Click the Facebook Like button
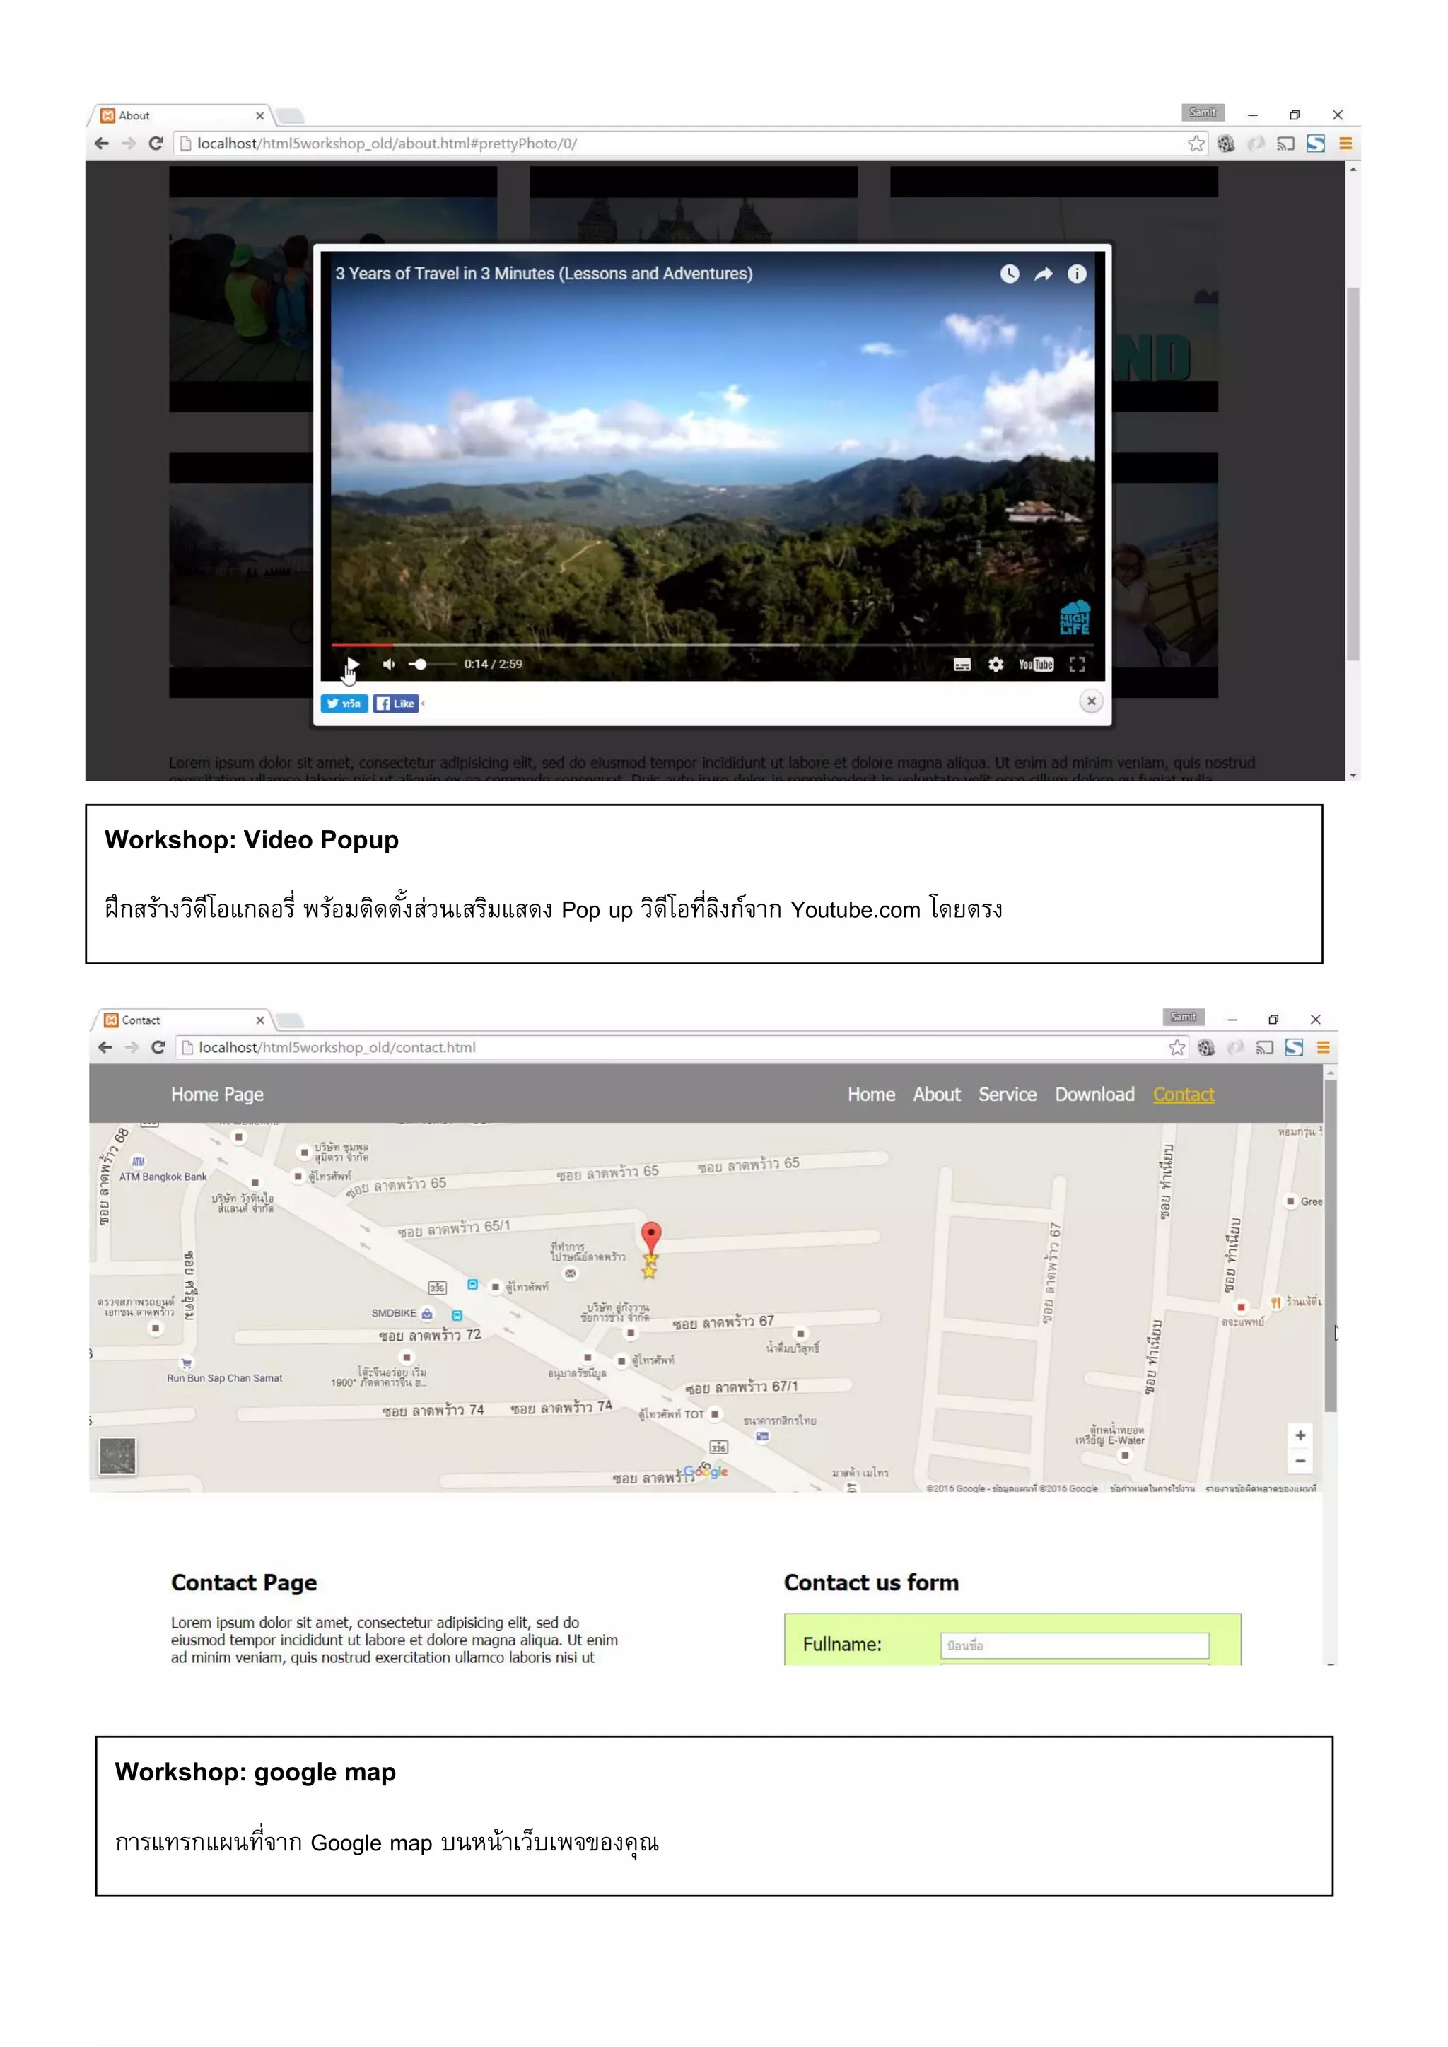Image resolution: width=1448 pixels, height=2047 pixels. 396,704
